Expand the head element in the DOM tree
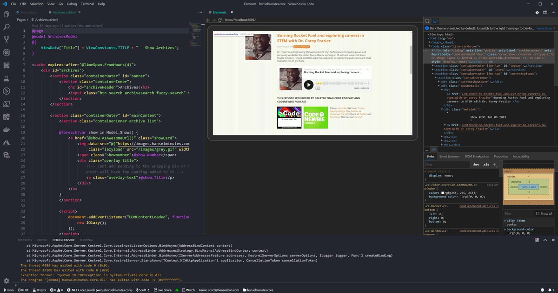Viewport: 558px width, 293px height. [429, 42]
